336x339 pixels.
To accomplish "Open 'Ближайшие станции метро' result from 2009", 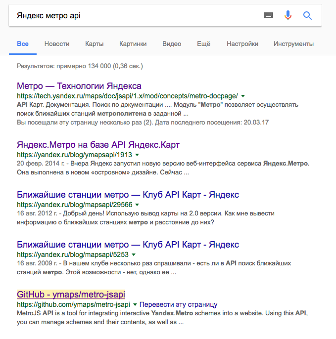I will click(x=128, y=245).
